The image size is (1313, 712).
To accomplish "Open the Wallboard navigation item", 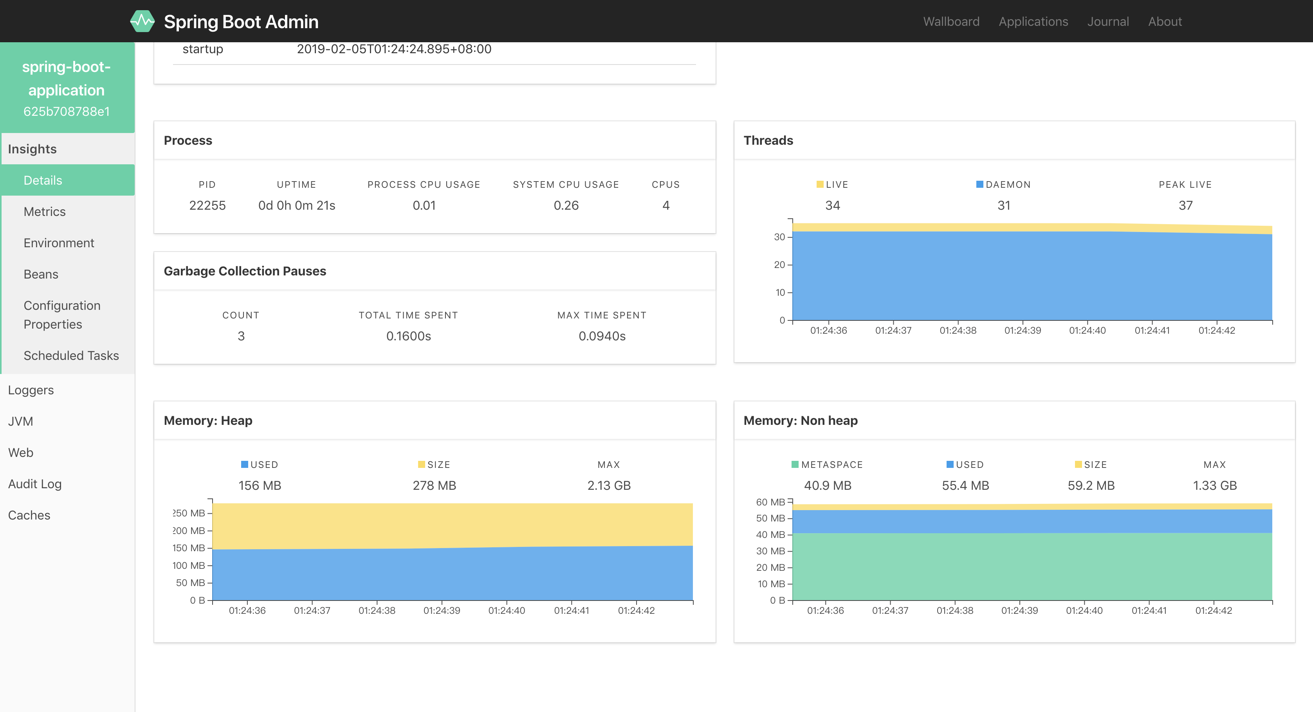I will click(x=951, y=22).
